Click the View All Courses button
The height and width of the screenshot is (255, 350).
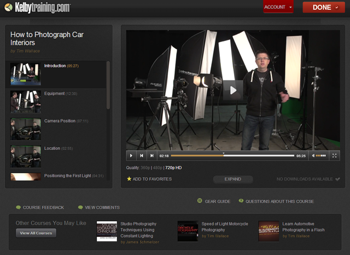(36, 233)
